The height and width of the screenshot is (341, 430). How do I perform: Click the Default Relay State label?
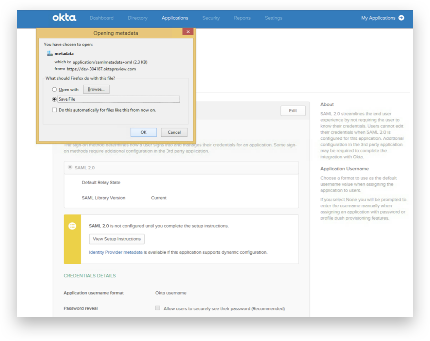coord(101,183)
